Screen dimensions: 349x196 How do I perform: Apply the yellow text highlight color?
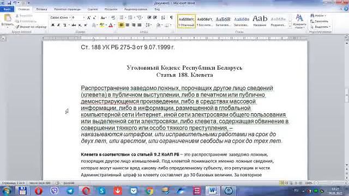[x=102, y=25]
